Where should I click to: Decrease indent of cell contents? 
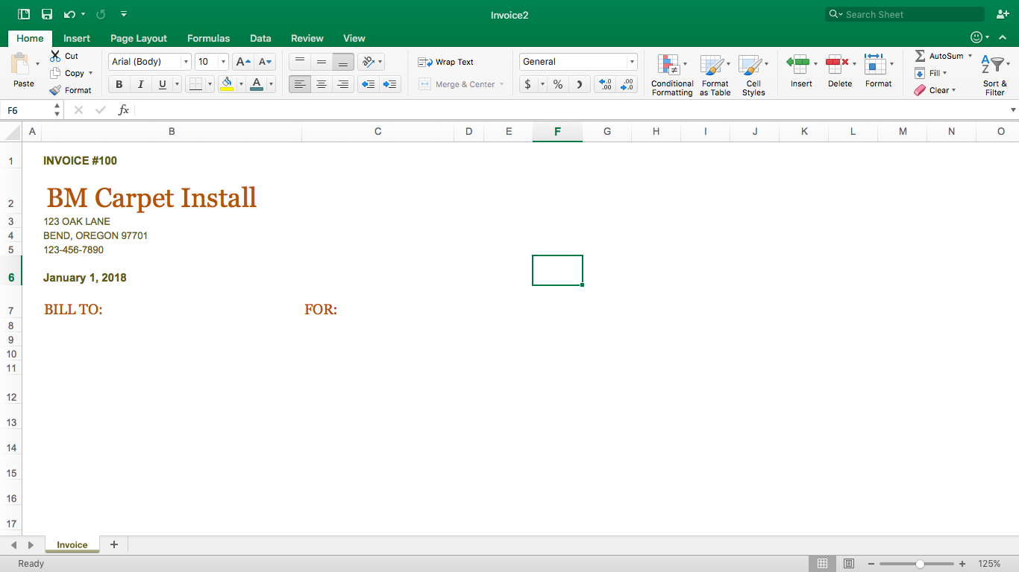click(x=368, y=84)
